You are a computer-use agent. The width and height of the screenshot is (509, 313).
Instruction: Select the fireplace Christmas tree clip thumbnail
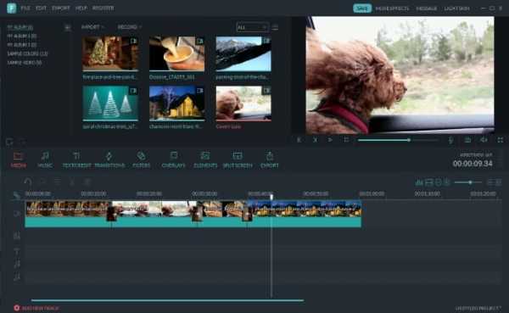coord(110,53)
